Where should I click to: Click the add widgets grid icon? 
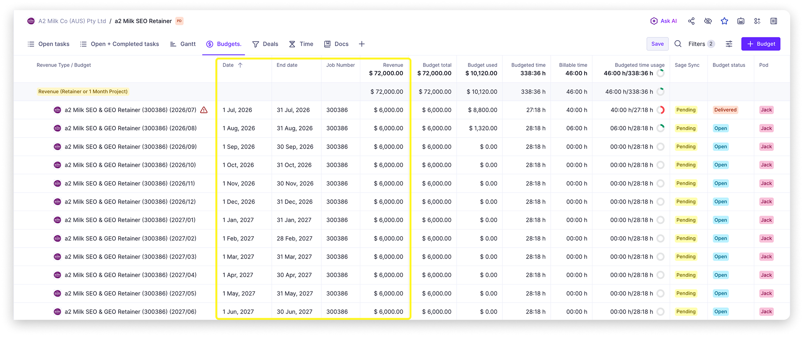[x=757, y=21]
